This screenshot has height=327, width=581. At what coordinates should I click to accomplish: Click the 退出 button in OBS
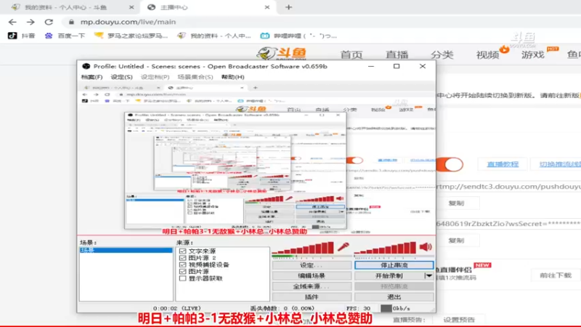[x=394, y=297]
